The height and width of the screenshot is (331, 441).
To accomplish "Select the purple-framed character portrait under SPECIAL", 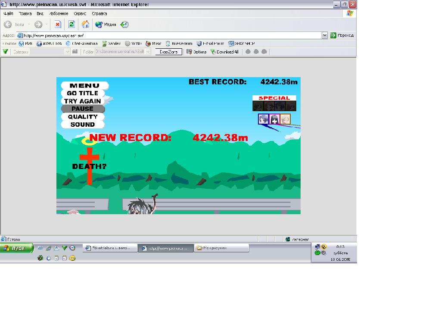I will pos(274,119).
